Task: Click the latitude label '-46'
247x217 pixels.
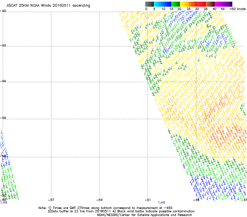Action: (3, 118)
